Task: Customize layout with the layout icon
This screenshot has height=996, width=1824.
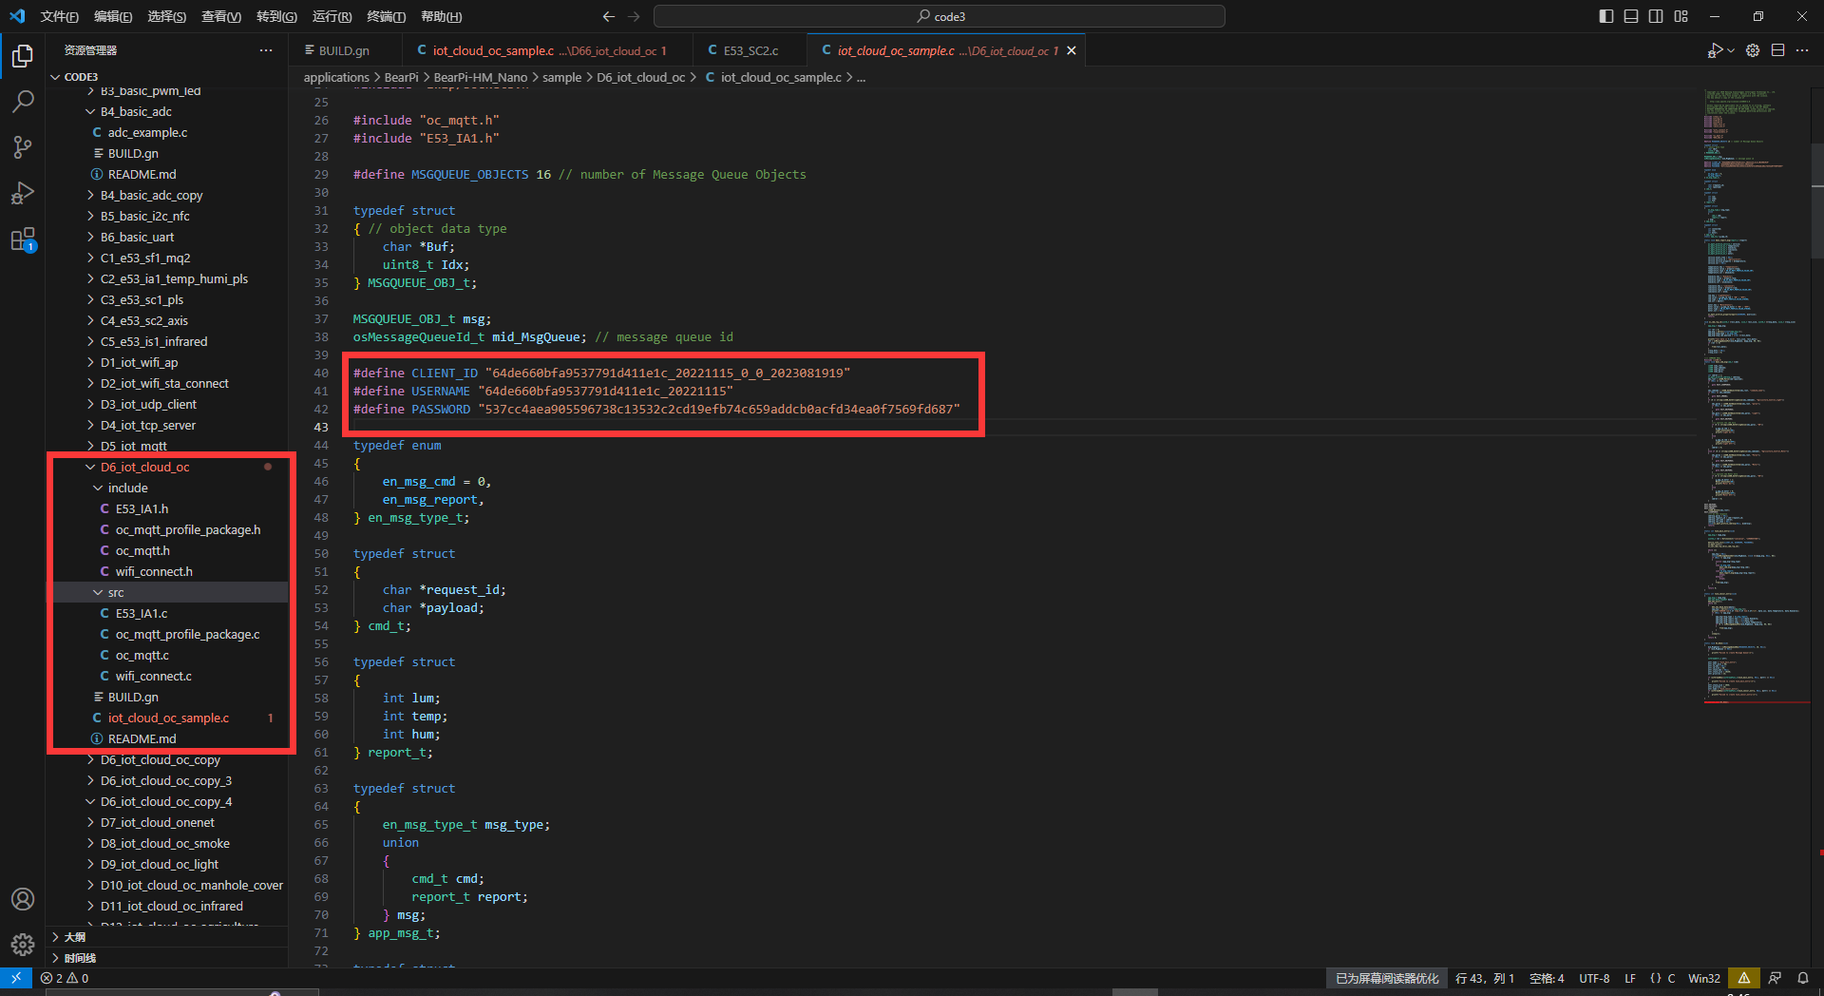Action: [1681, 16]
